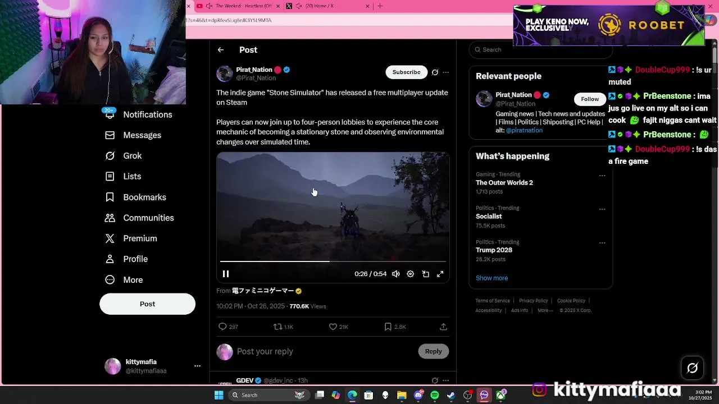This screenshot has width=719, height=404.
Task: Click the white Post button
Action: pyautogui.click(x=147, y=304)
